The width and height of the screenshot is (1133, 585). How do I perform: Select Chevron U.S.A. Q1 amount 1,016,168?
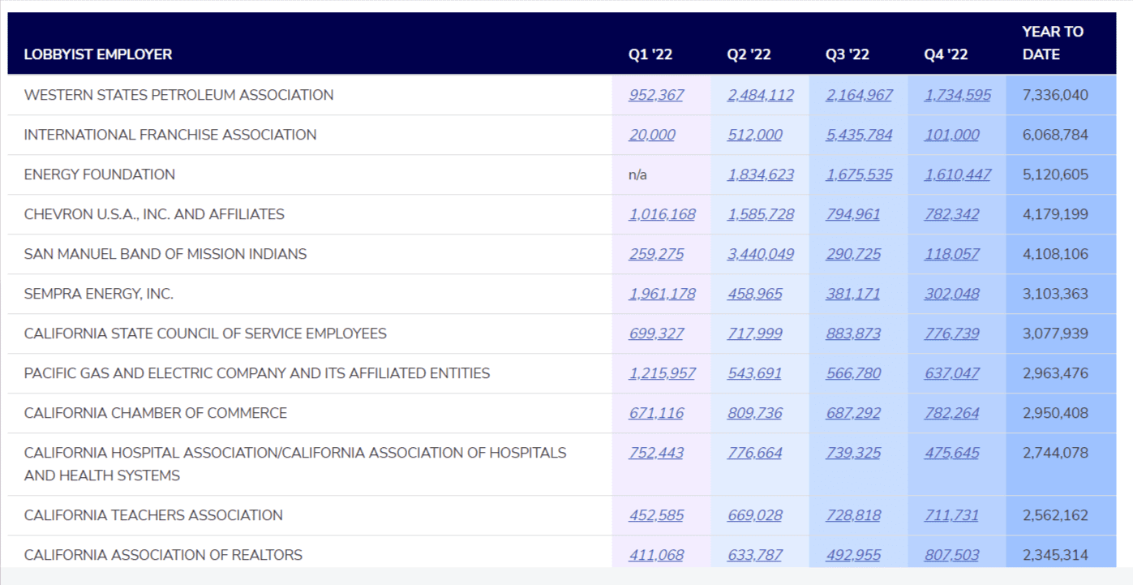(x=662, y=214)
